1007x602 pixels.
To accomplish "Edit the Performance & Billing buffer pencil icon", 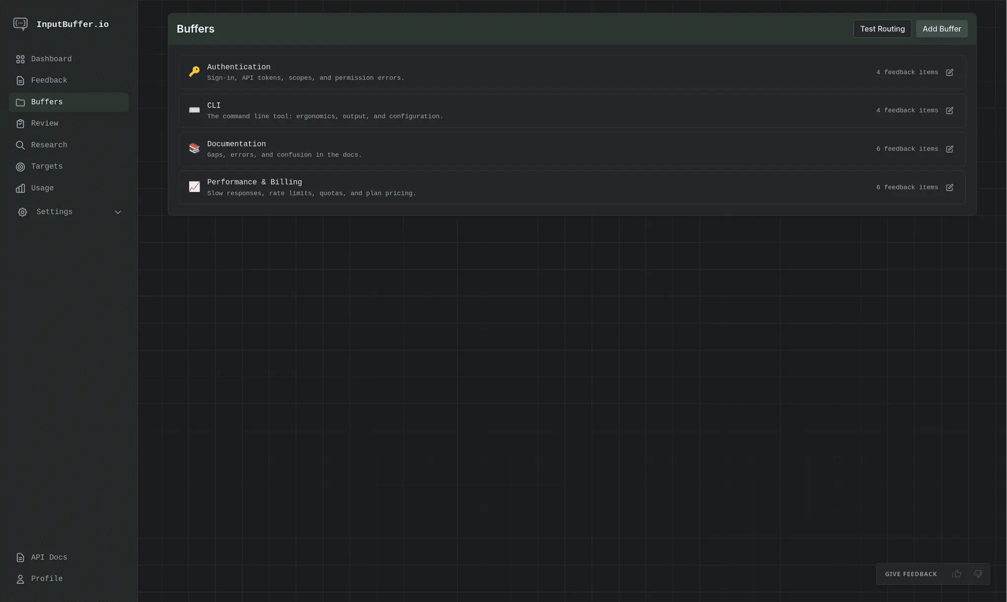I will pyautogui.click(x=949, y=187).
